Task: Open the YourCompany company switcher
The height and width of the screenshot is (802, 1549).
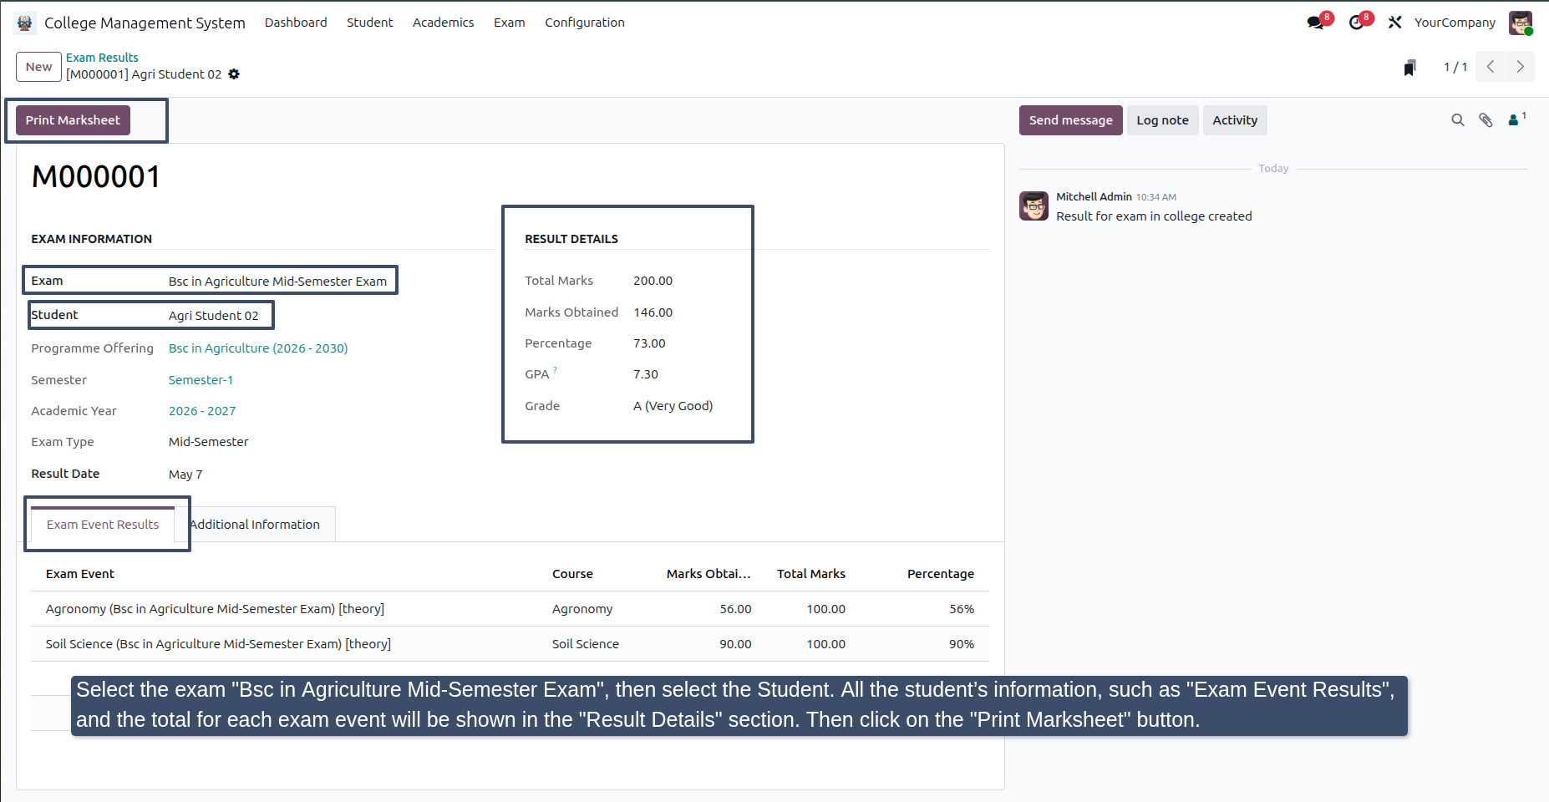Action: 1455,23
